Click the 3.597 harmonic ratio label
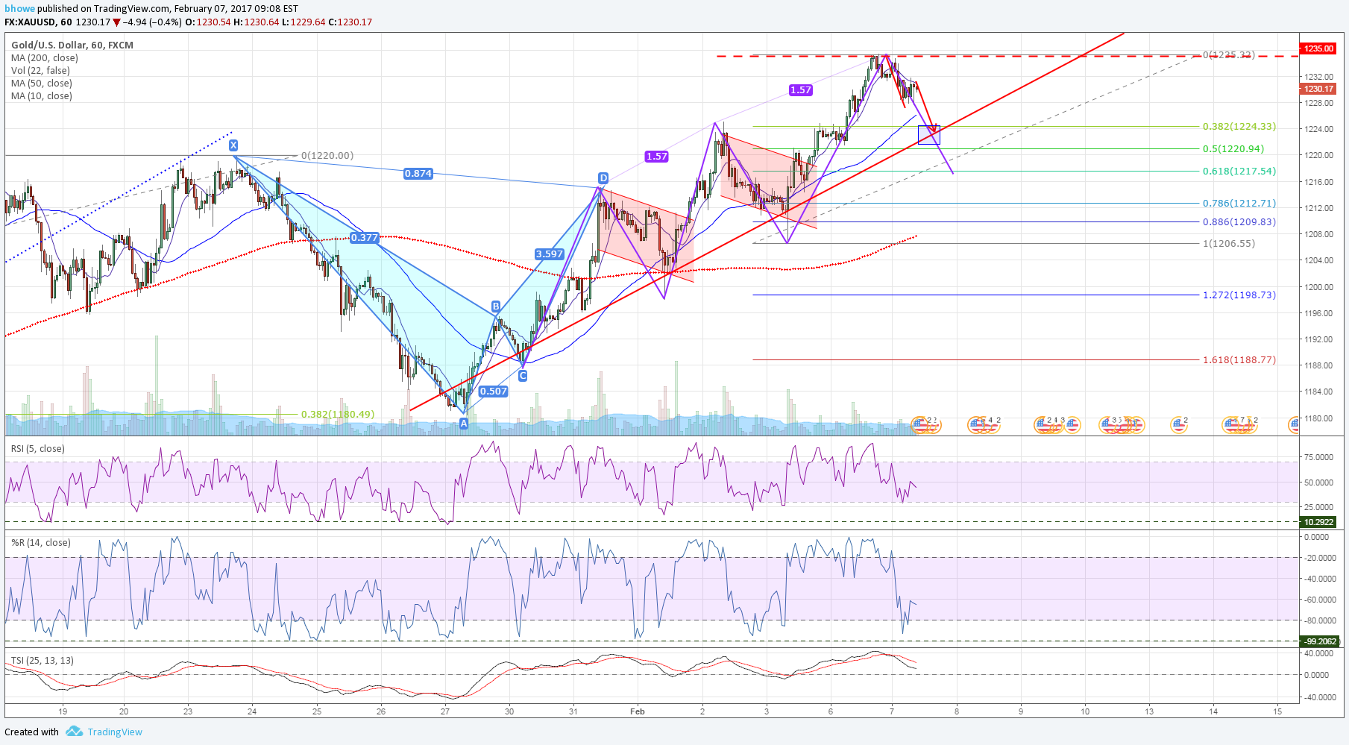 tap(550, 254)
